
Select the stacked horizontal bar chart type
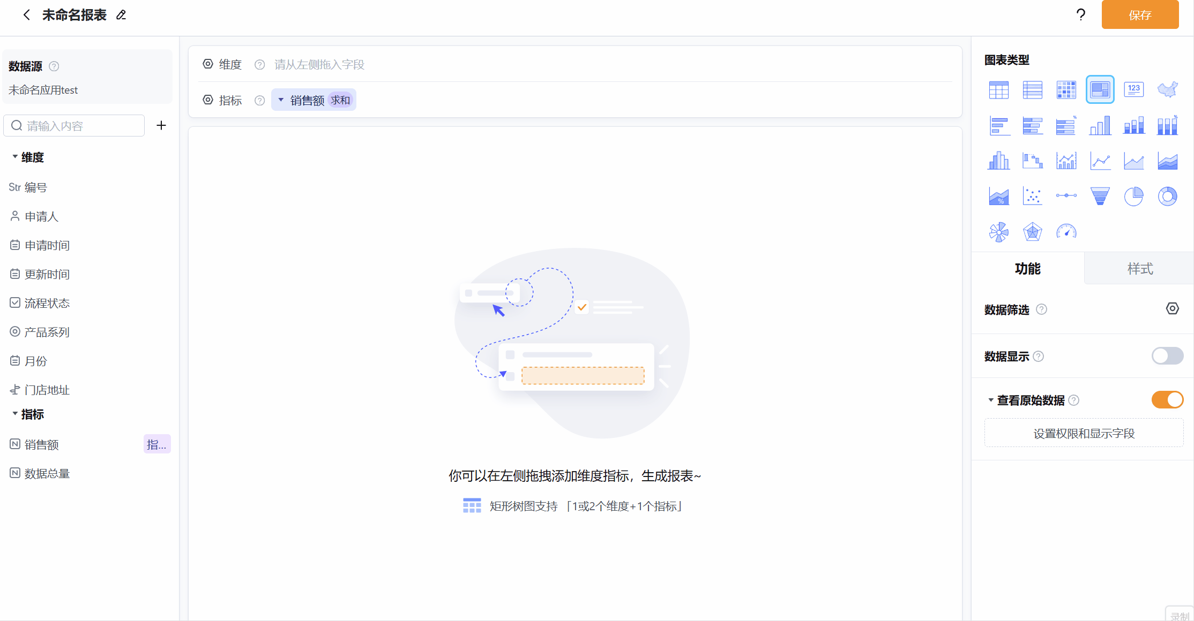(x=1032, y=126)
